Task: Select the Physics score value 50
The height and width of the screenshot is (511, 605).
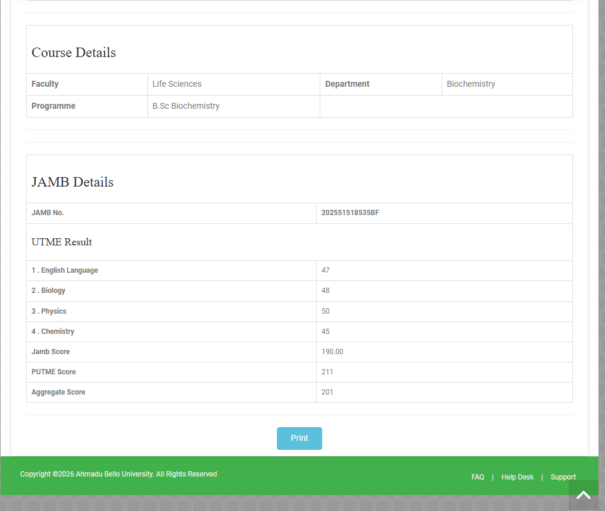Action: click(x=325, y=311)
